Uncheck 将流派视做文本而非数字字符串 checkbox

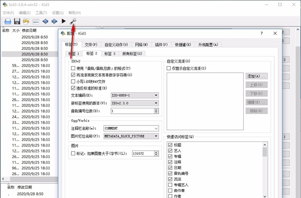click(x=73, y=75)
